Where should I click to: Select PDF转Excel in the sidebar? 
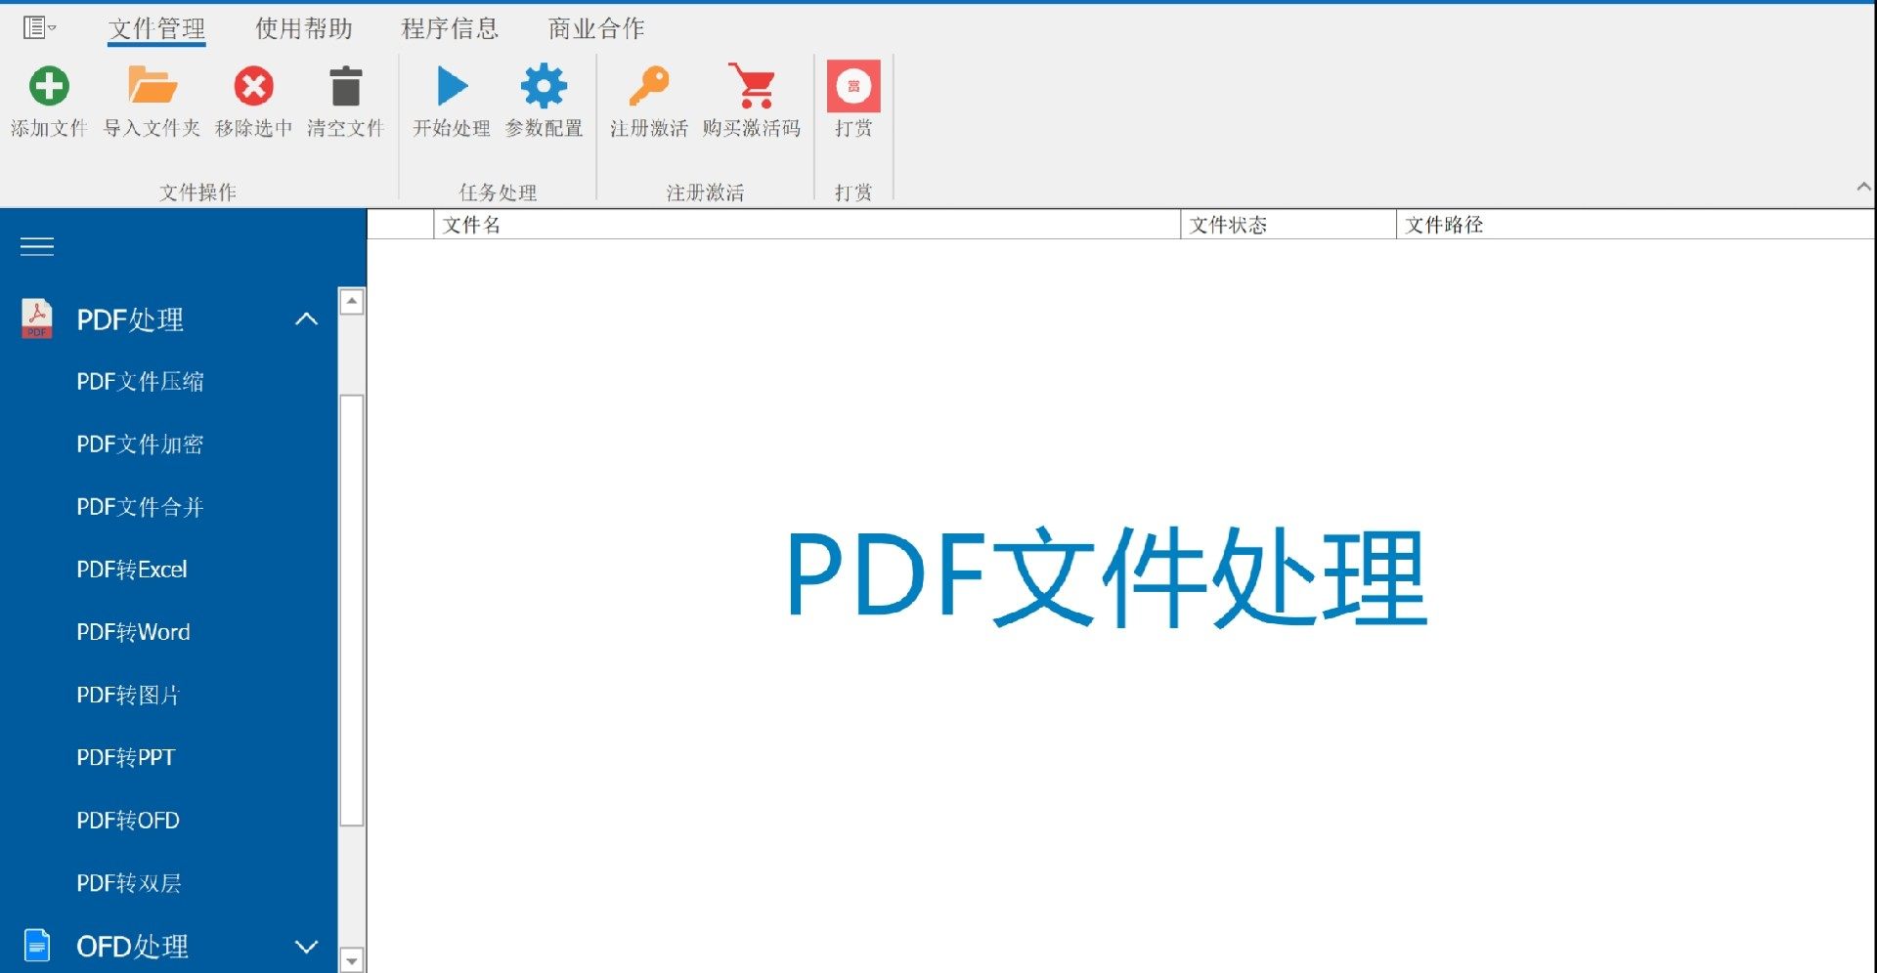point(132,570)
